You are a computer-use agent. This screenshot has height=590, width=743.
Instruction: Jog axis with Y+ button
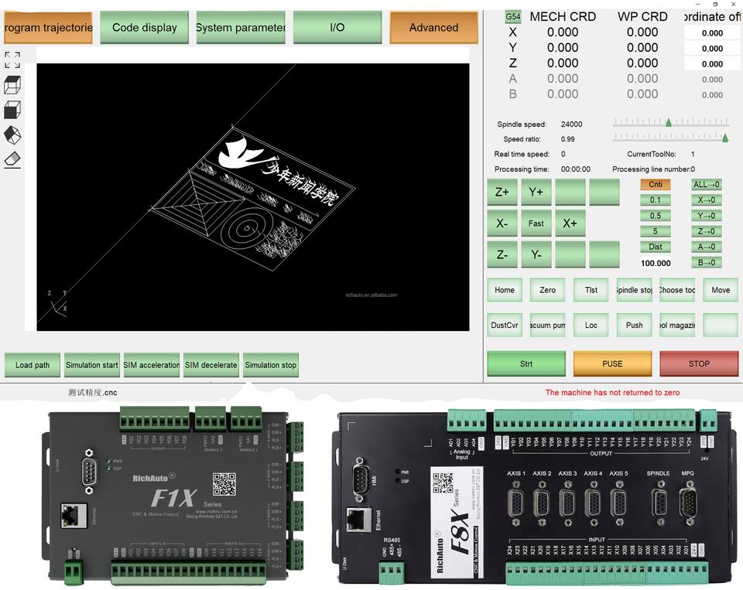pyautogui.click(x=536, y=192)
